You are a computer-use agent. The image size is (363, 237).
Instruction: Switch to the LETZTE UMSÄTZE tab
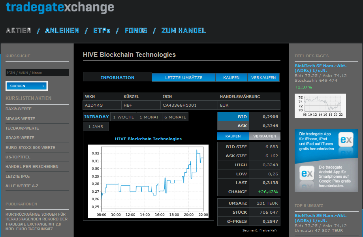(x=184, y=77)
